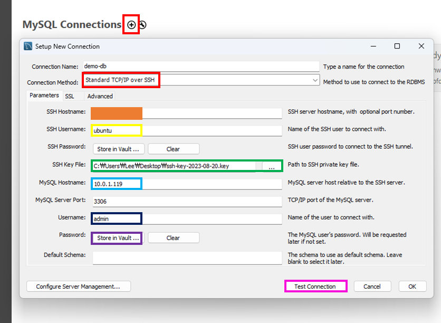Clear the MySQL user password

pyautogui.click(x=174, y=237)
